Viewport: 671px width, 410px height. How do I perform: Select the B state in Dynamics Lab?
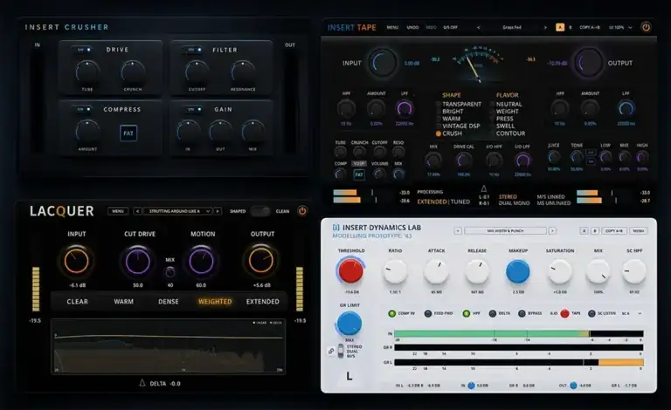click(x=595, y=230)
